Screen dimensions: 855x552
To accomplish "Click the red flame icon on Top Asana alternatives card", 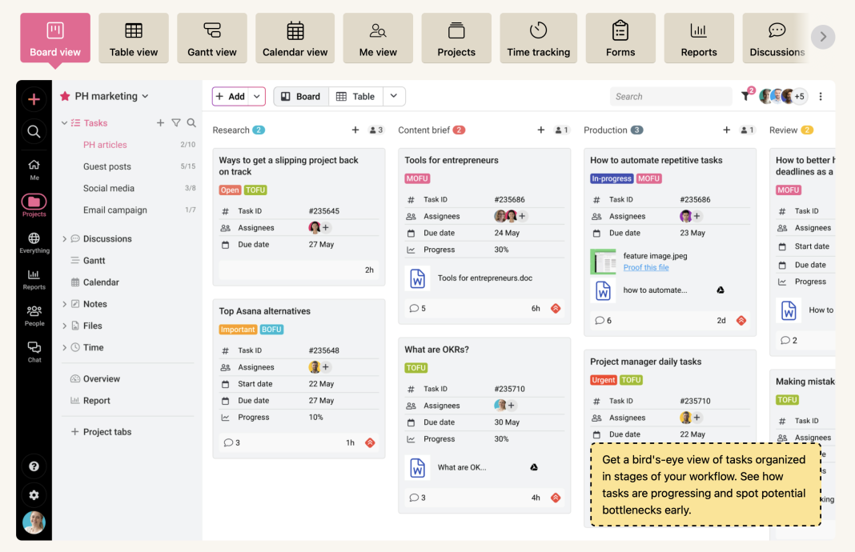I will (x=368, y=442).
